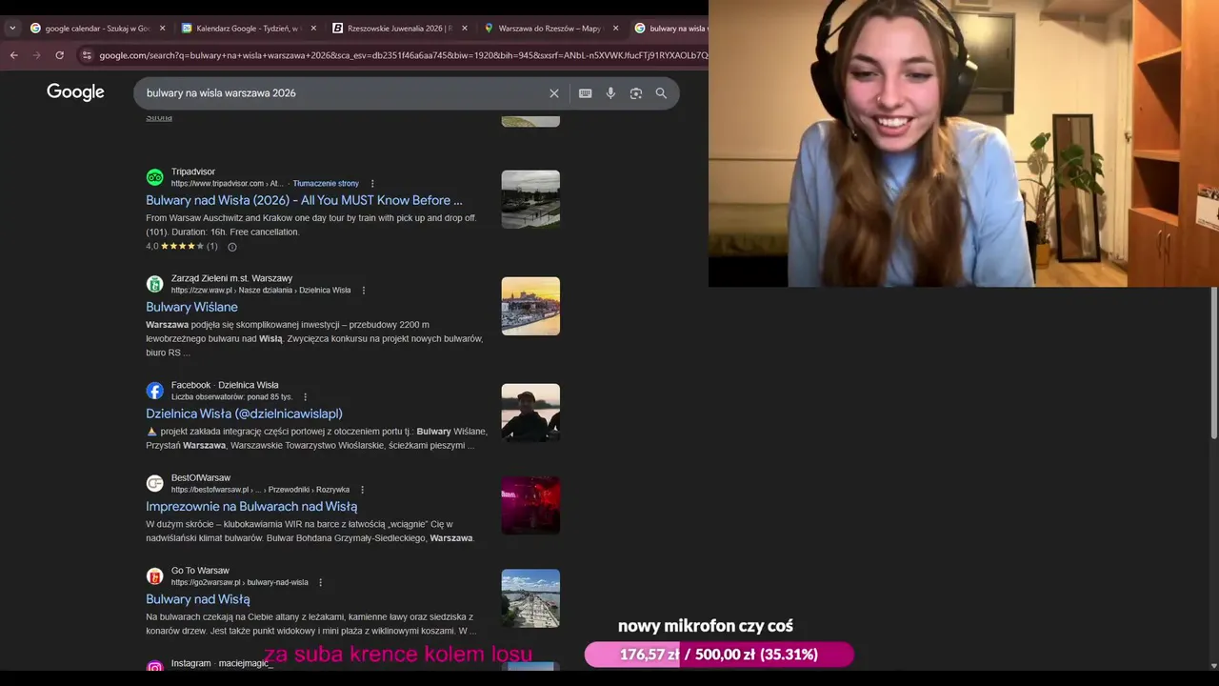Open 'Bulwary nad Wisłą (2026) - All You MUST Know' result
Image resolution: width=1219 pixels, height=686 pixels.
[x=304, y=200]
